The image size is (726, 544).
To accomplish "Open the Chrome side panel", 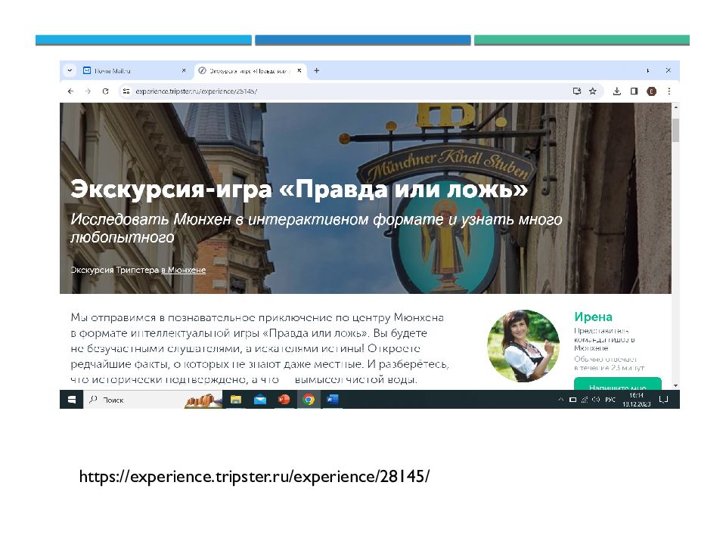I will [x=634, y=91].
